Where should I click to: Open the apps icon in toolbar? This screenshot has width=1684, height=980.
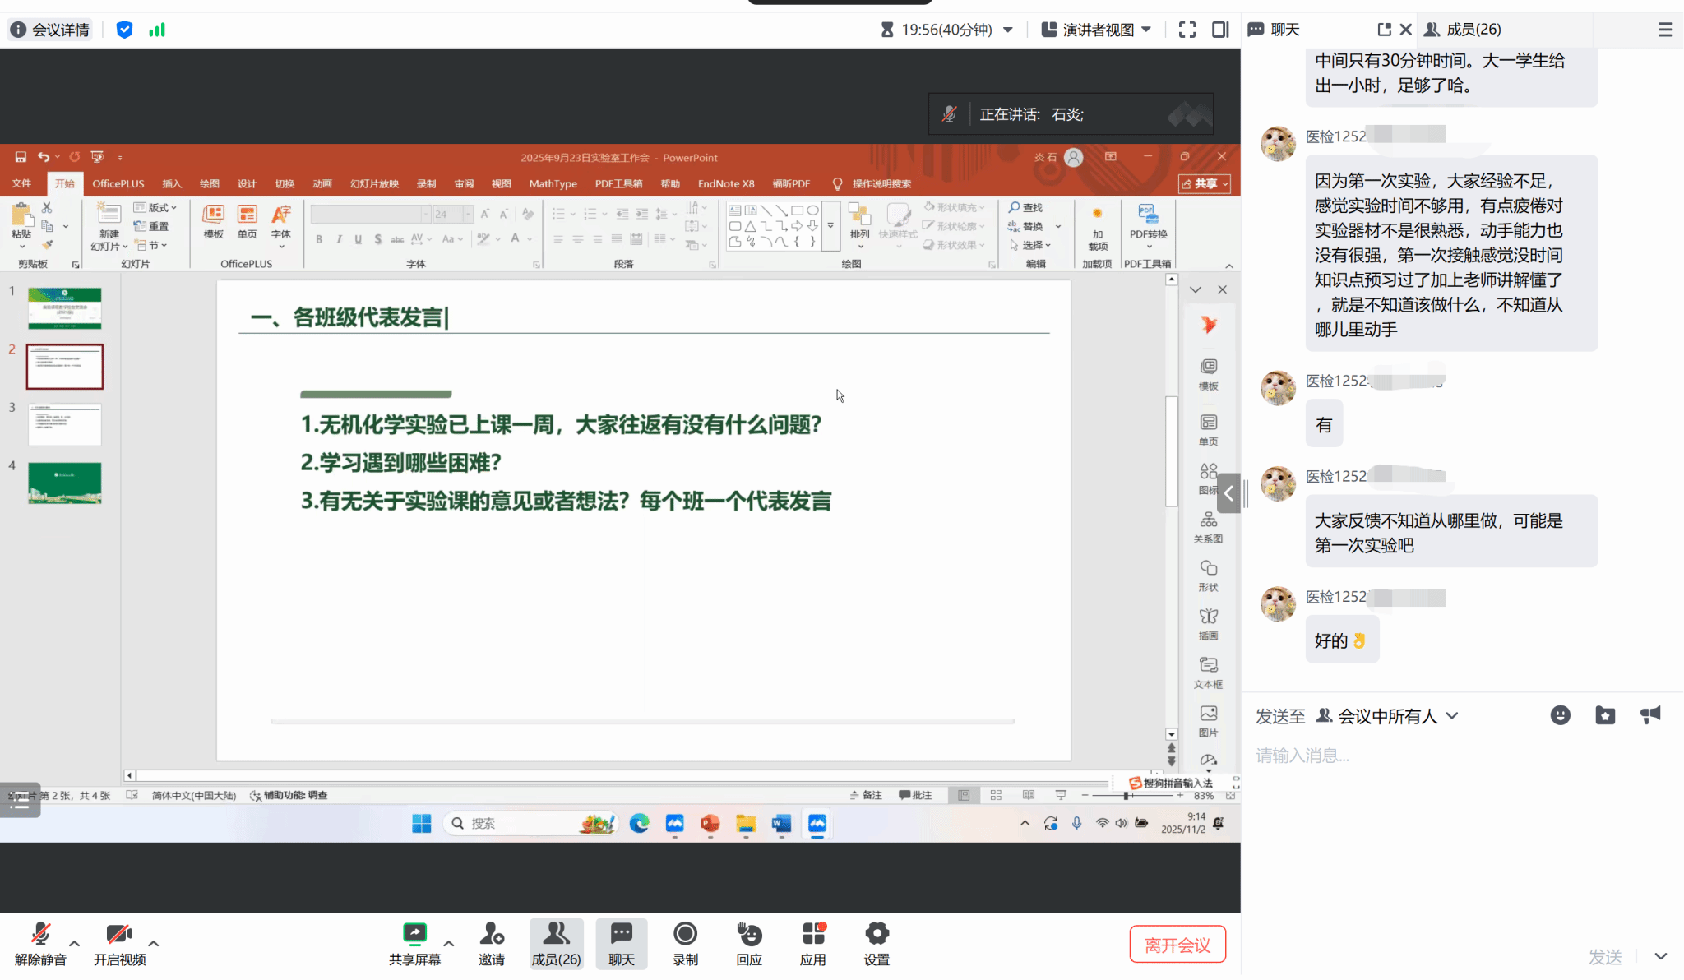[812, 935]
